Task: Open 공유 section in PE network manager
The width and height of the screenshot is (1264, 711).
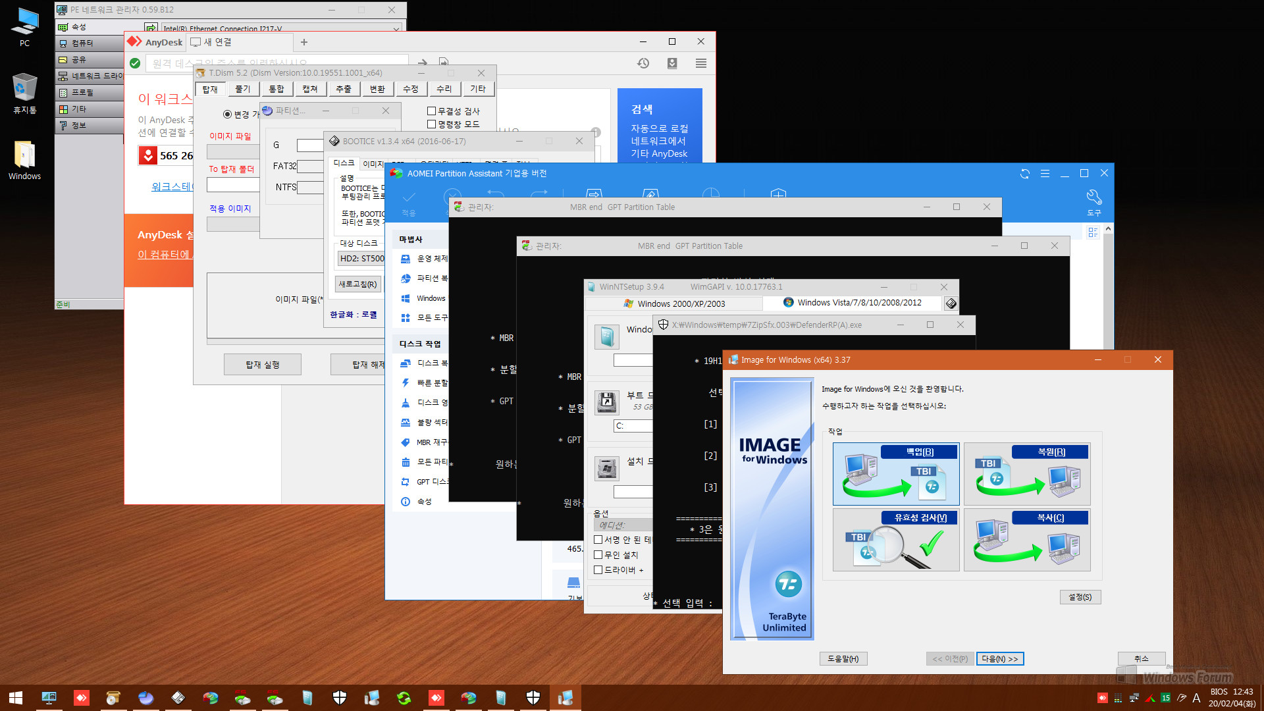Action: pyautogui.click(x=90, y=60)
